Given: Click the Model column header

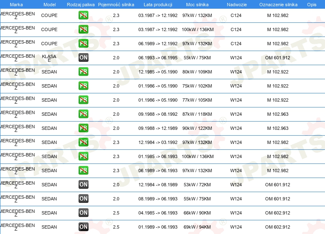Looking at the screenshot, I should 50,5.
